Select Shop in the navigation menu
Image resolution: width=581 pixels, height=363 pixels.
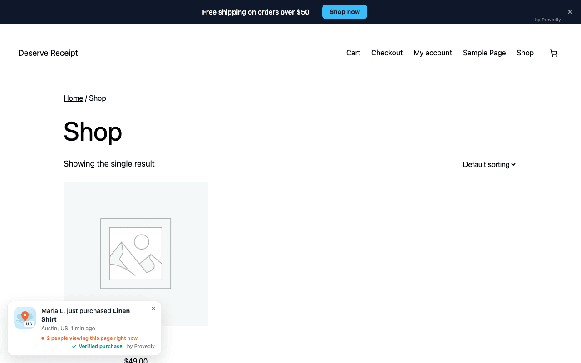pos(525,53)
